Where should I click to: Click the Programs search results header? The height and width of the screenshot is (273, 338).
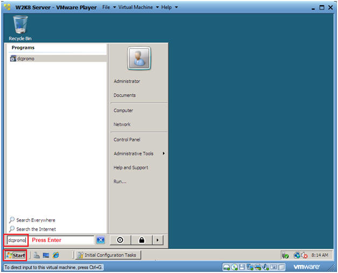pyautogui.click(x=23, y=48)
